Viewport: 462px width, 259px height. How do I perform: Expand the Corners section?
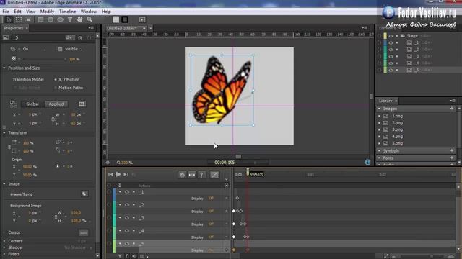[x=4, y=241]
